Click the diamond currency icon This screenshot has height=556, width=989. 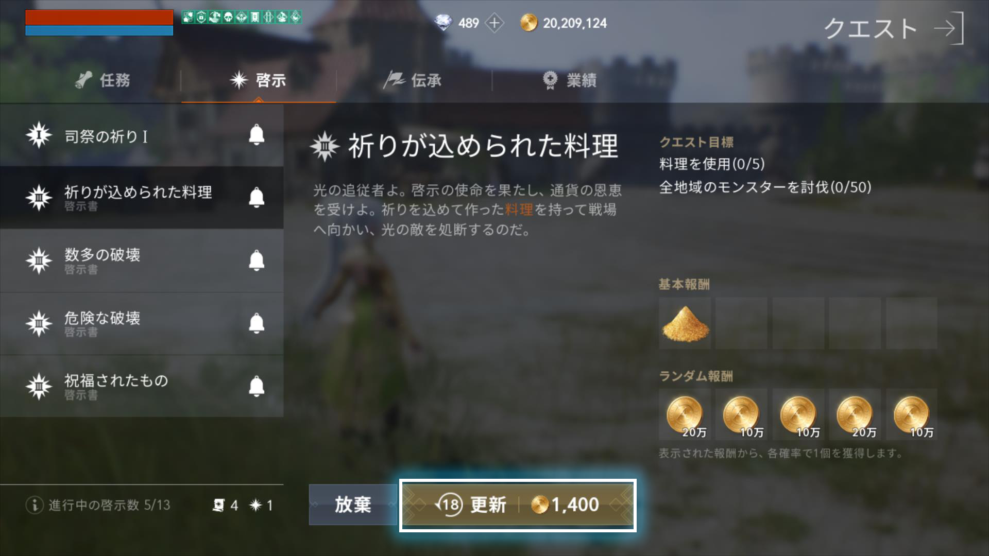tap(443, 23)
